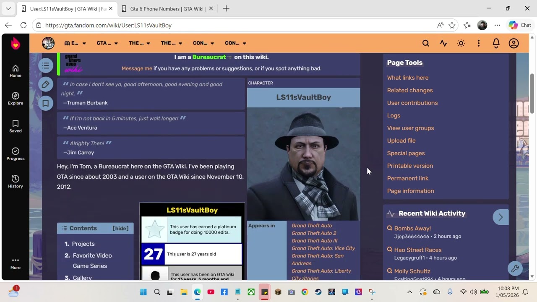Open the Progress checkmark icon
The width and height of the screenshot is (537, 302).
[16, 154]
